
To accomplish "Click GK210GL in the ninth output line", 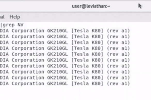I will point(58,78).
